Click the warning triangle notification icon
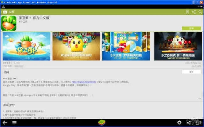 [4, 7]
